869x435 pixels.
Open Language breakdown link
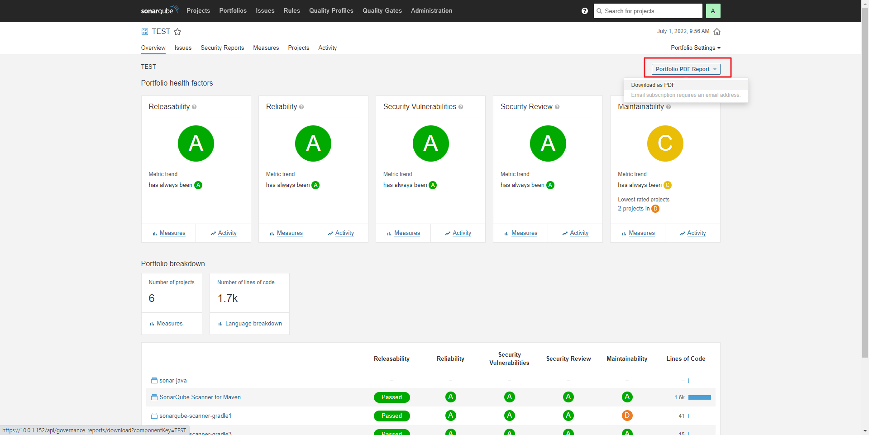pyautogui.click(x=253, y=324)
